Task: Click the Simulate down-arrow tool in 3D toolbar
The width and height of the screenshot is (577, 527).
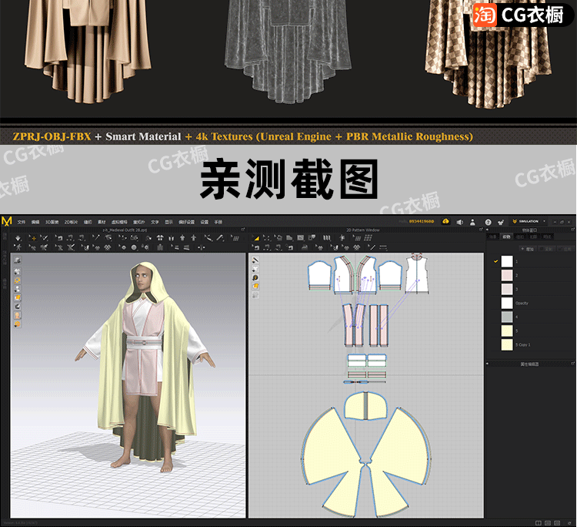Action: [x=18, y=238]
